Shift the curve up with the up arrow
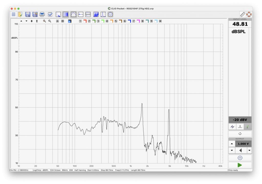This screenshot has height=184, width=262. point(21,21)
